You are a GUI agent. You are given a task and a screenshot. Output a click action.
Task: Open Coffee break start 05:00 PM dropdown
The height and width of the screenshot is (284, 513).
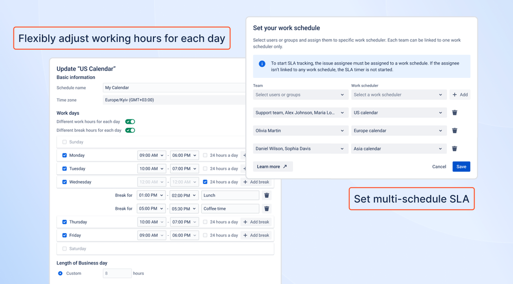(151, 209)
